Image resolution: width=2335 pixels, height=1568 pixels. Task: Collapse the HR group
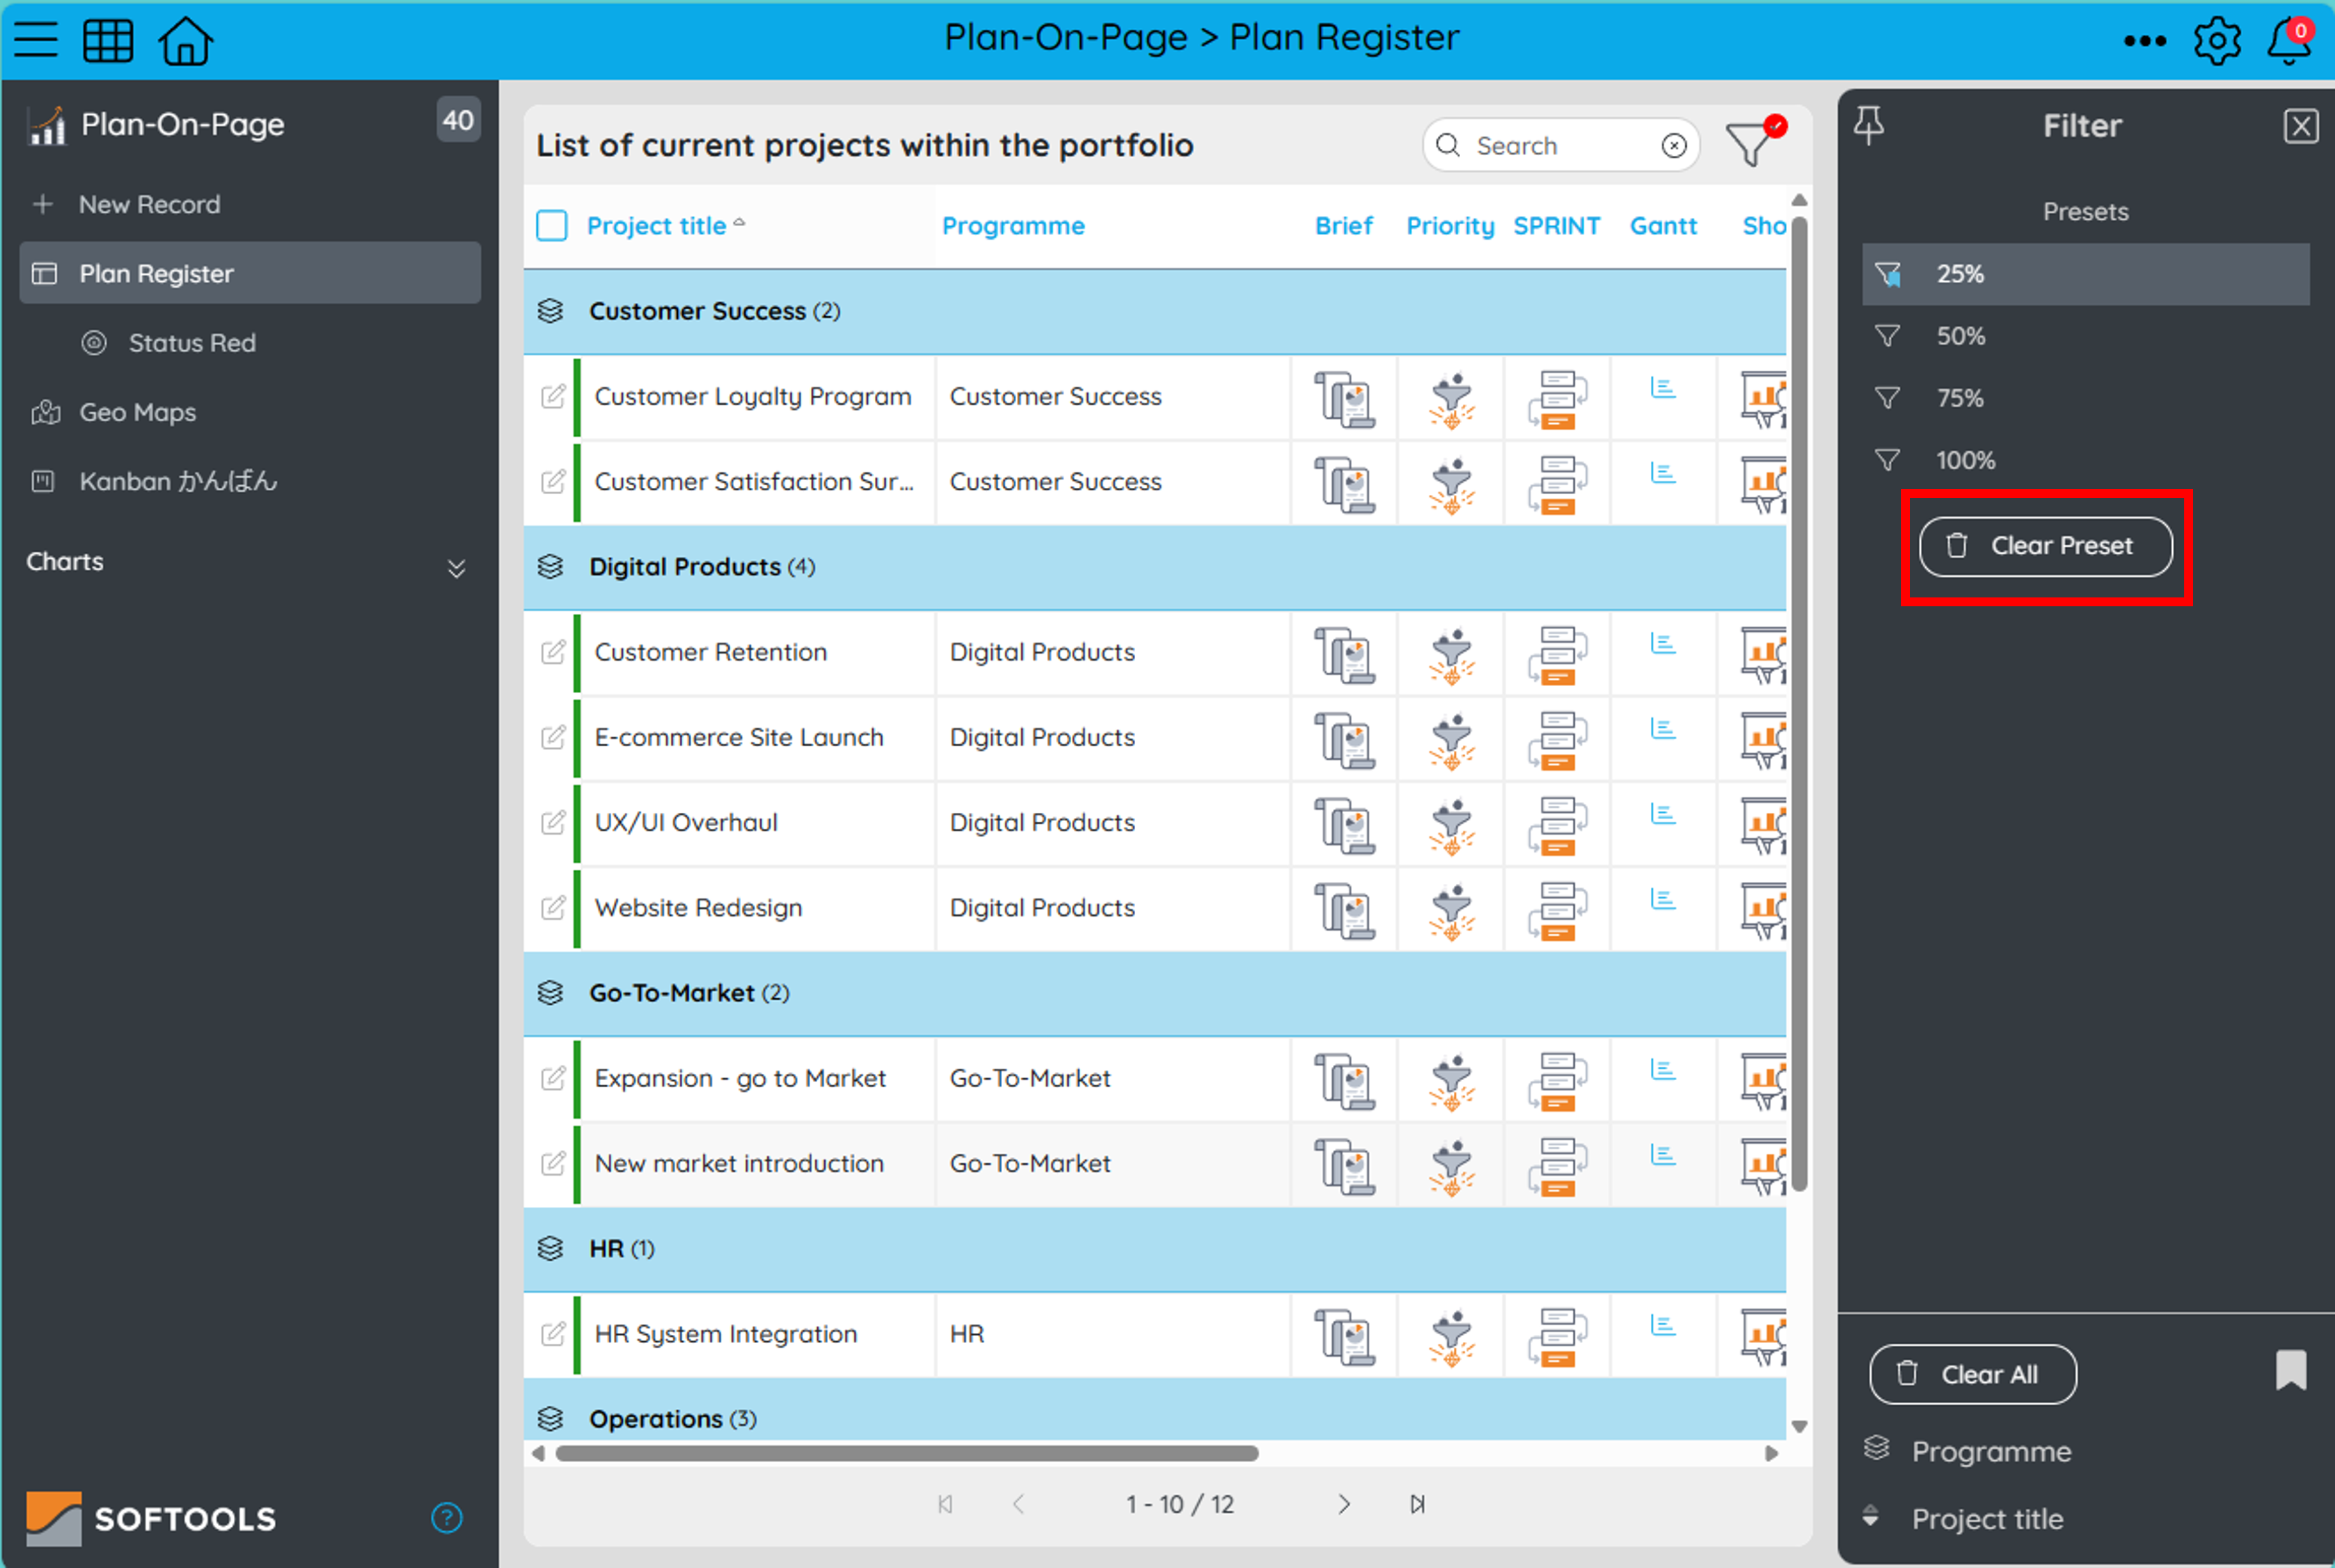pyautogui.click(x=551, y=1249)
